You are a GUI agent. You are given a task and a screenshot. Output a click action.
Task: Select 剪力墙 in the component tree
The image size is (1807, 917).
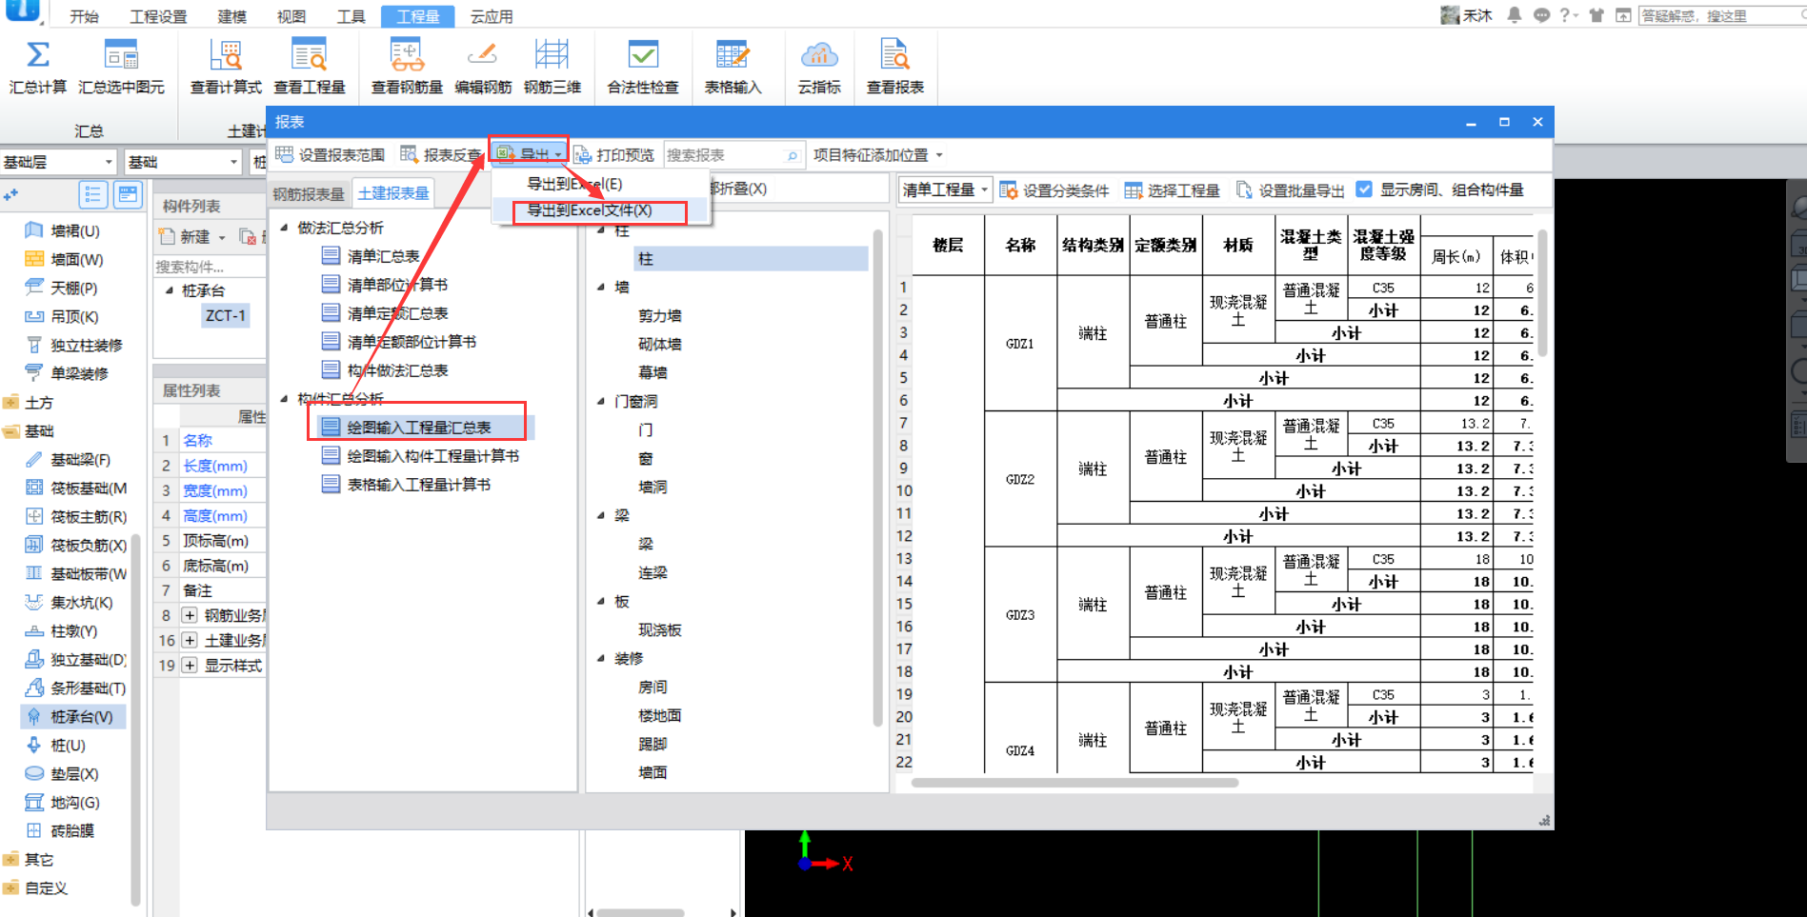659,315
